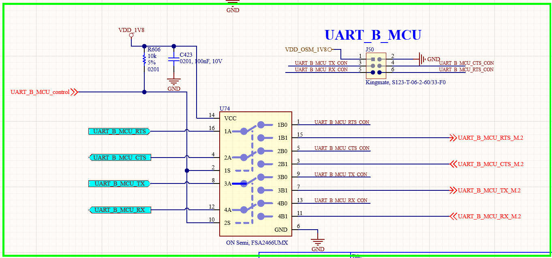The width and height of the screenshot is (552, 258).
Task: Select the UART_B_MCU_RTS_M.2 off-sheet port
Action: click(x=487, y=138)
